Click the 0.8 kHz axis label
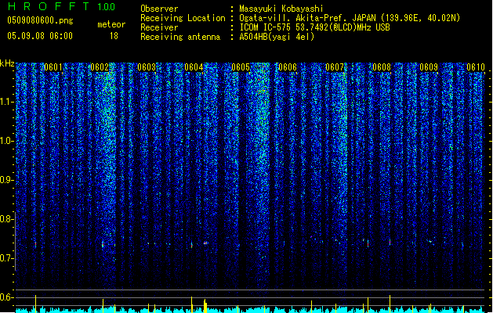The width and height of the screenshot is (493, 313). click(x=6, y=219)
